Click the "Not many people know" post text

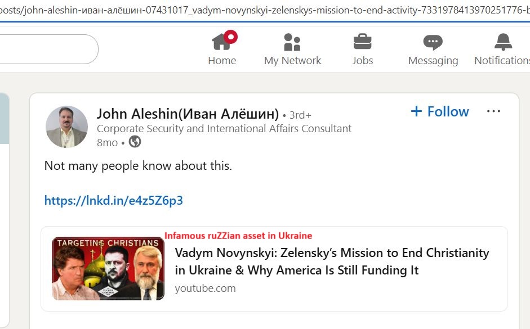pos(138,166)
